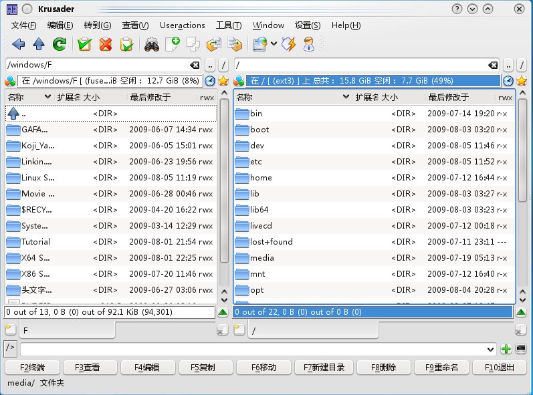Sort the left panel by 最后修改于 column header

click(x=162, y=97)
